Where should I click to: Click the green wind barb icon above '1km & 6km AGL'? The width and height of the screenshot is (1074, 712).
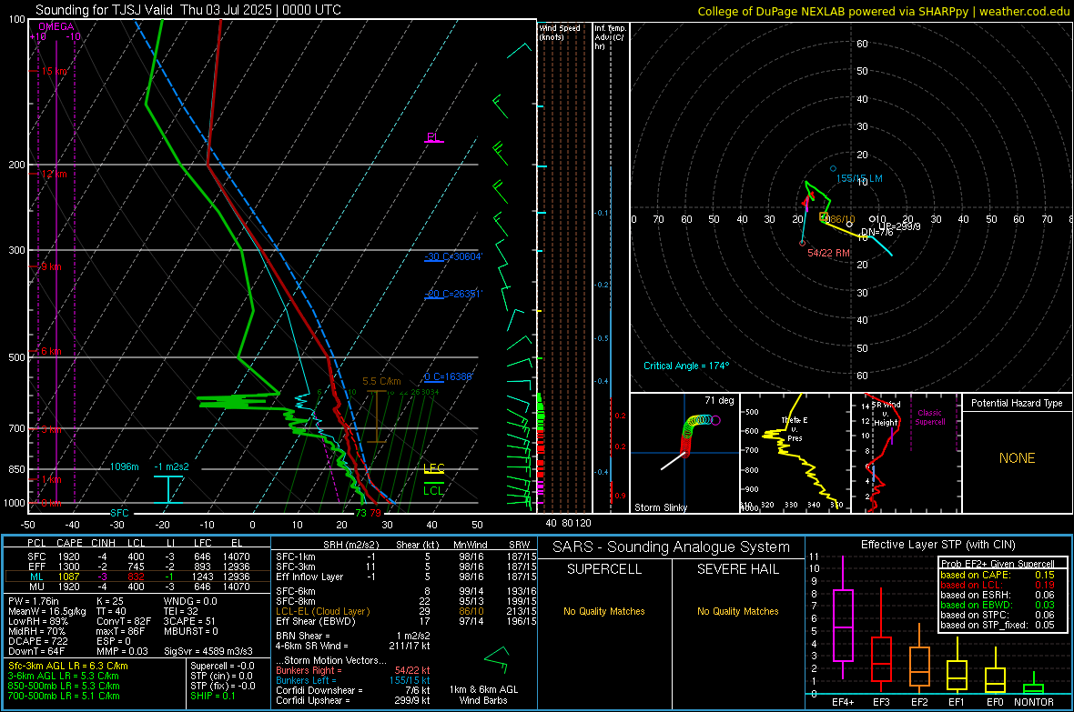pos(497,658)
